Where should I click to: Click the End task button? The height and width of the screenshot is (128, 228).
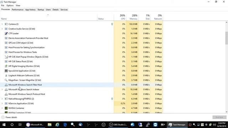tap(219, 117)
